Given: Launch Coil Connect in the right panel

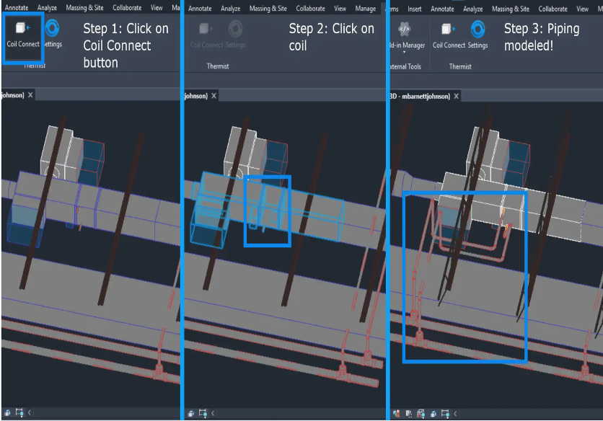Looking at the screenshot, I should click(x=449, y=35).
